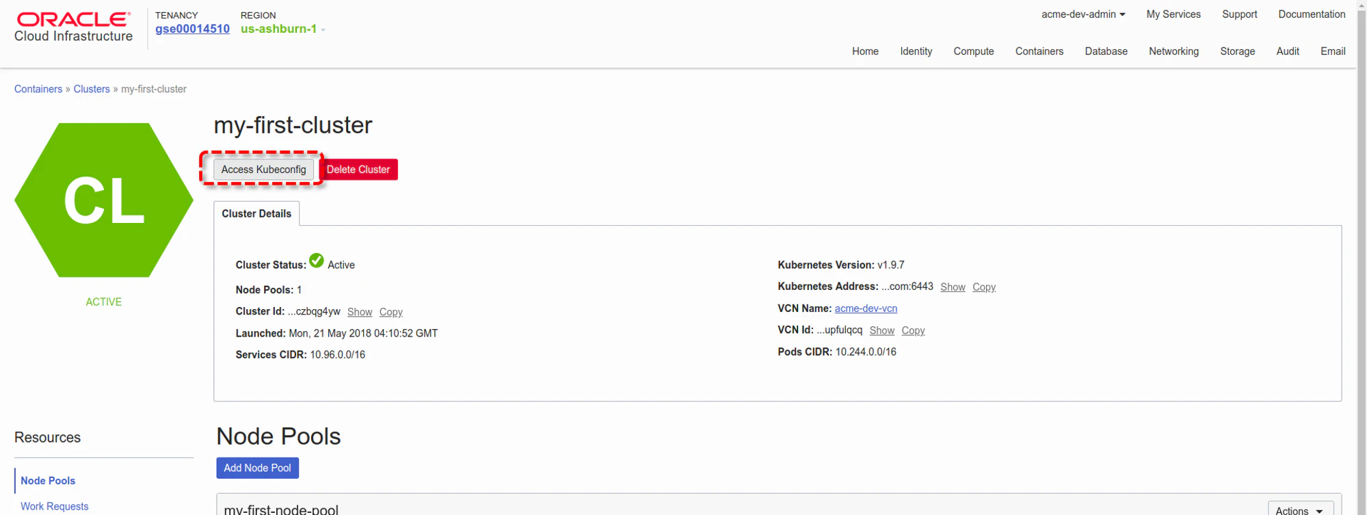Click the Oracle Cloud Infrastructure logo
This screenshot has width=1367, height=515.
[x=74, y=28]
